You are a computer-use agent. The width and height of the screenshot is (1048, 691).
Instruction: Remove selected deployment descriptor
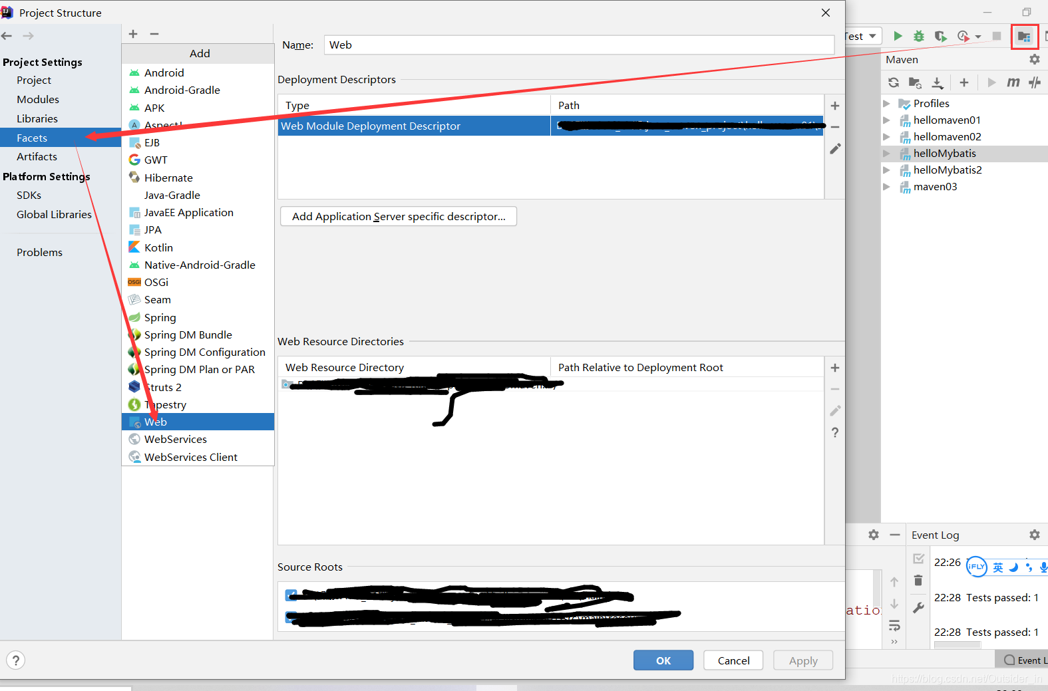835,127
